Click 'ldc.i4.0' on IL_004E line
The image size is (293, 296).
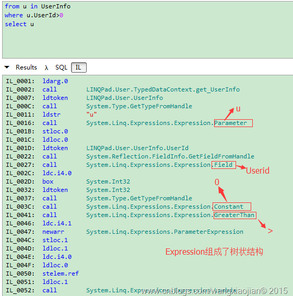57,257
